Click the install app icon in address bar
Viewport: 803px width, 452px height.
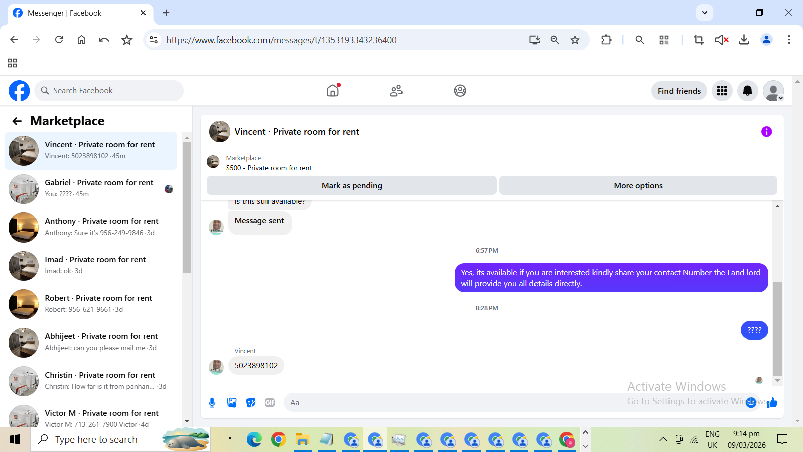point(534,40)
